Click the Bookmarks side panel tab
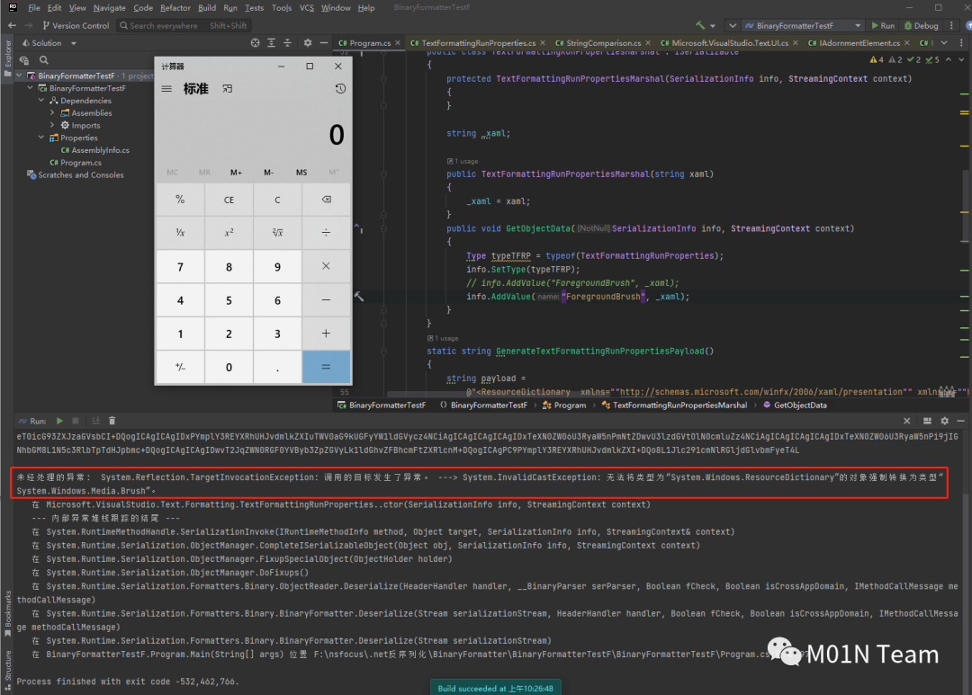This screenshot has height=695, width=972. [x=7, y=614]
